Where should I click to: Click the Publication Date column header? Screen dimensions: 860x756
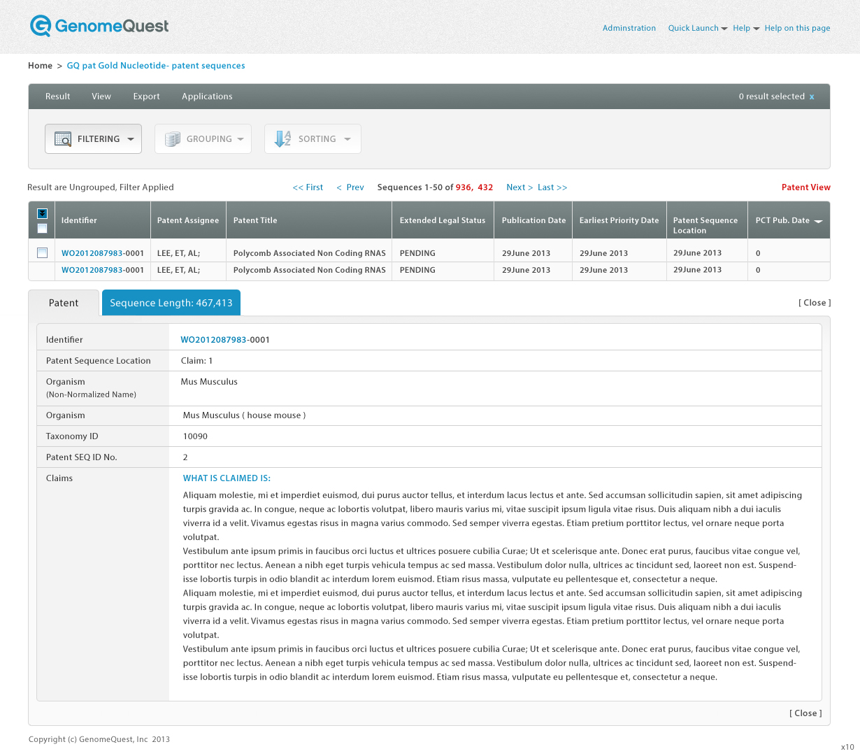534,220
